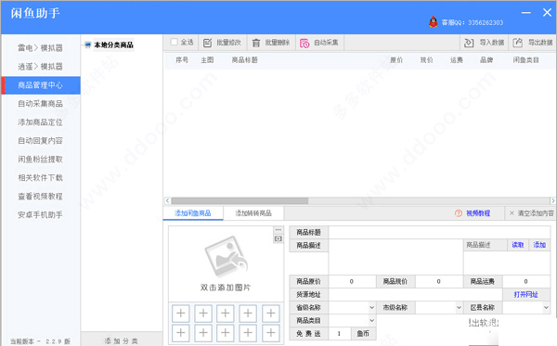Screen dimensions: 557x346
Task: Tick the 全选 checkbox
Action: point(175,43)
